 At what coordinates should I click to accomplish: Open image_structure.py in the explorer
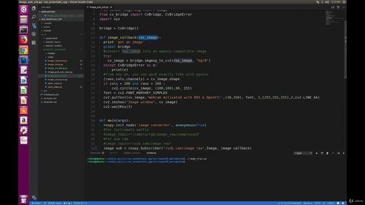pyautogui.click(x=58, y=80)
